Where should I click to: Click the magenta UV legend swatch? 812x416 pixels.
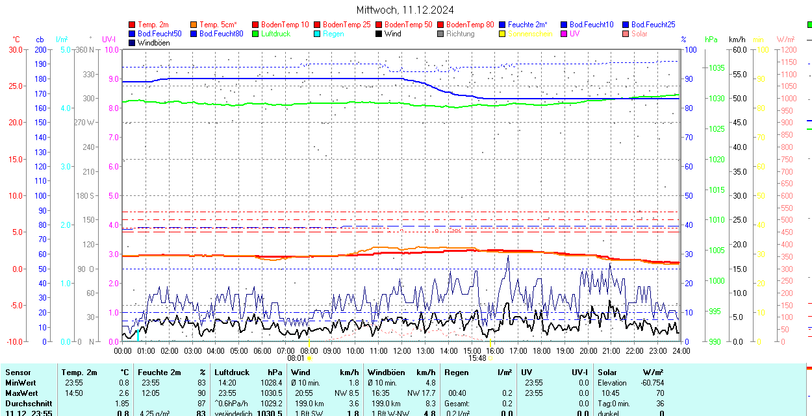click(565, 34)
